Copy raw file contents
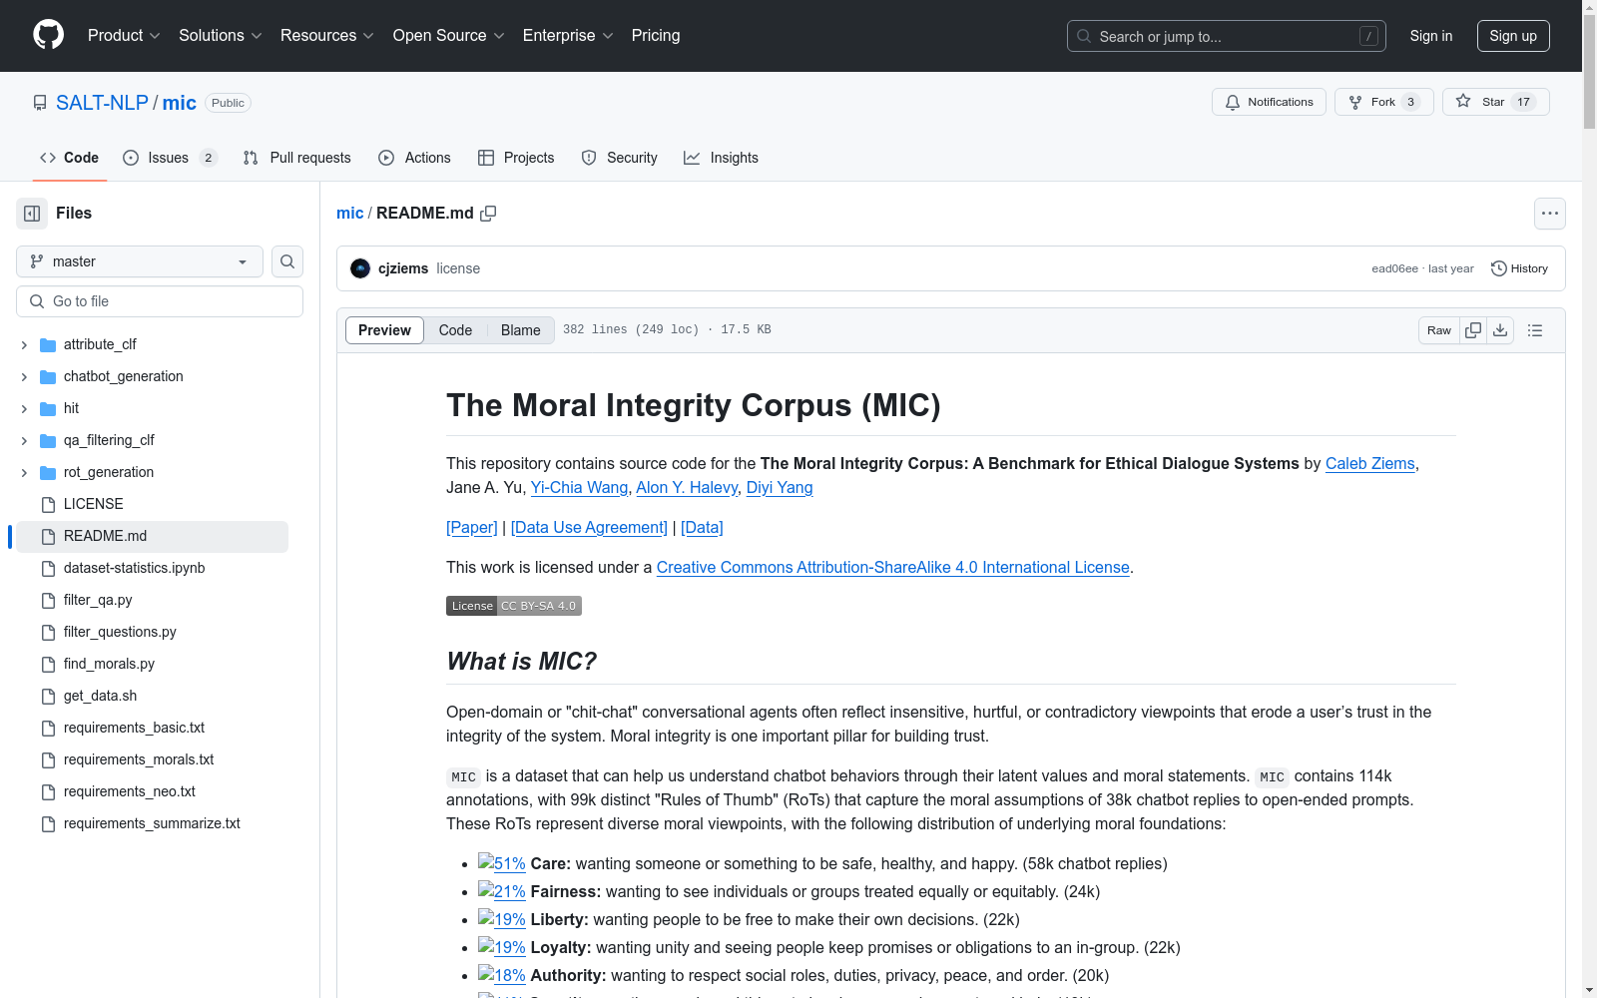The width and height of the screenshot is (1597, 998). (1473, 330)
